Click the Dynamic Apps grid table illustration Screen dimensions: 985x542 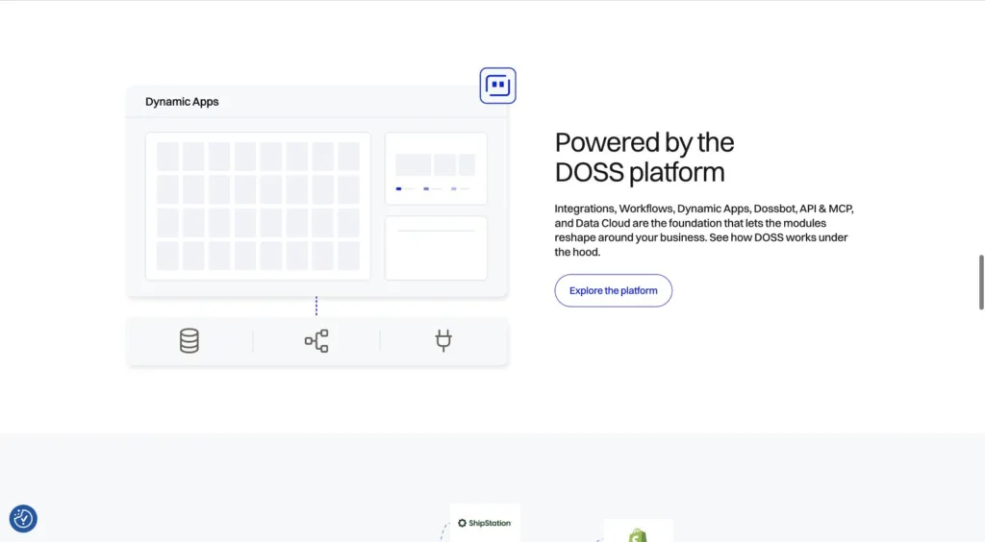[258, 206]
